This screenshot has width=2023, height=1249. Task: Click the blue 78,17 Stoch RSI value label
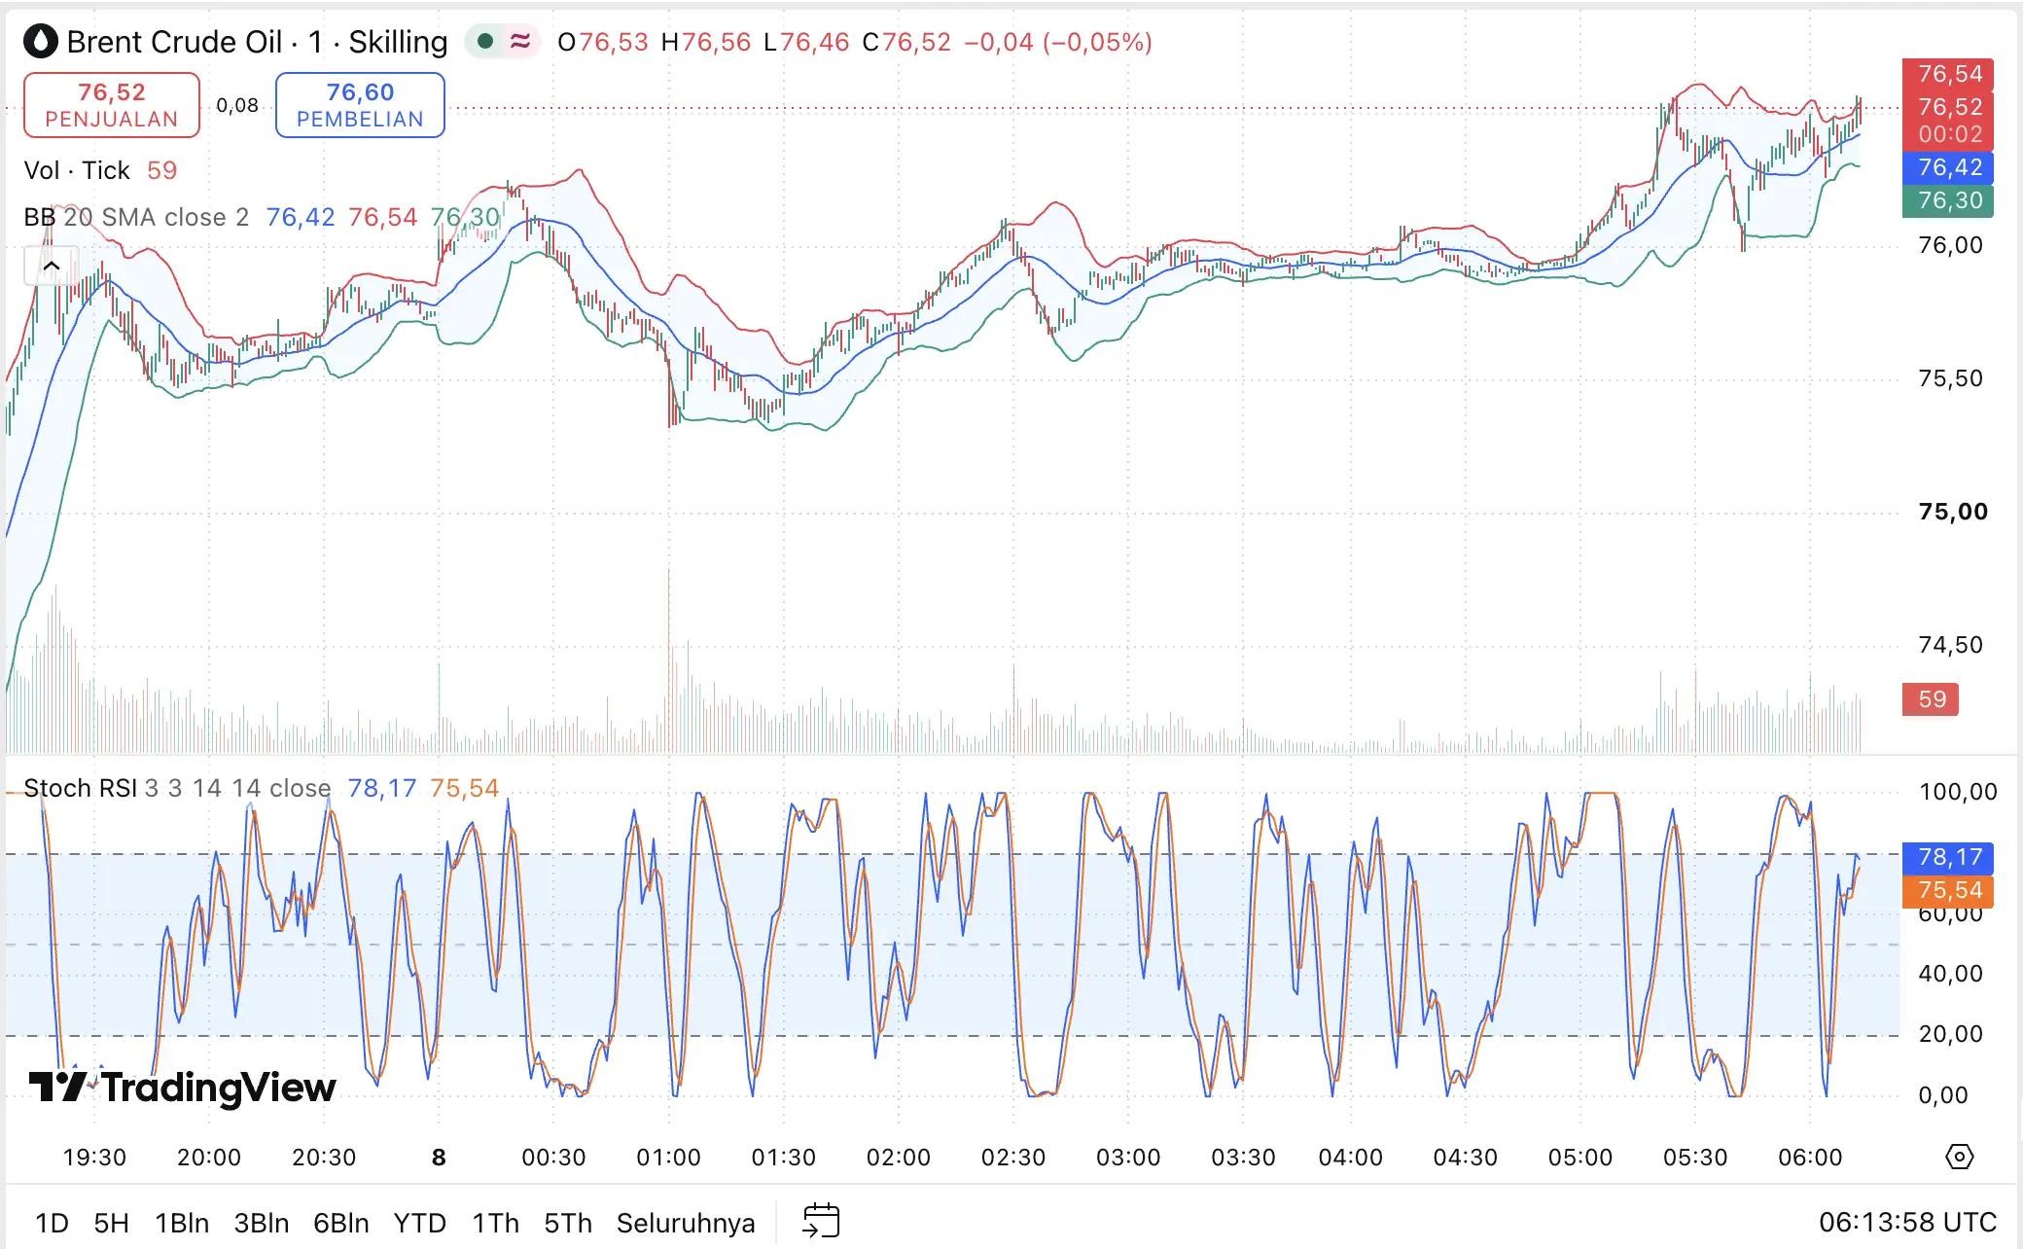(1948, 857)
